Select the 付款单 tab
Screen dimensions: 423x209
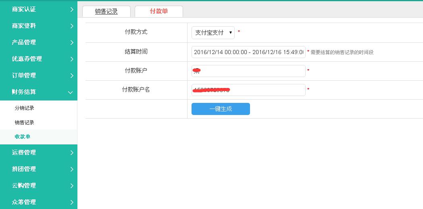(x=159, y=11)
